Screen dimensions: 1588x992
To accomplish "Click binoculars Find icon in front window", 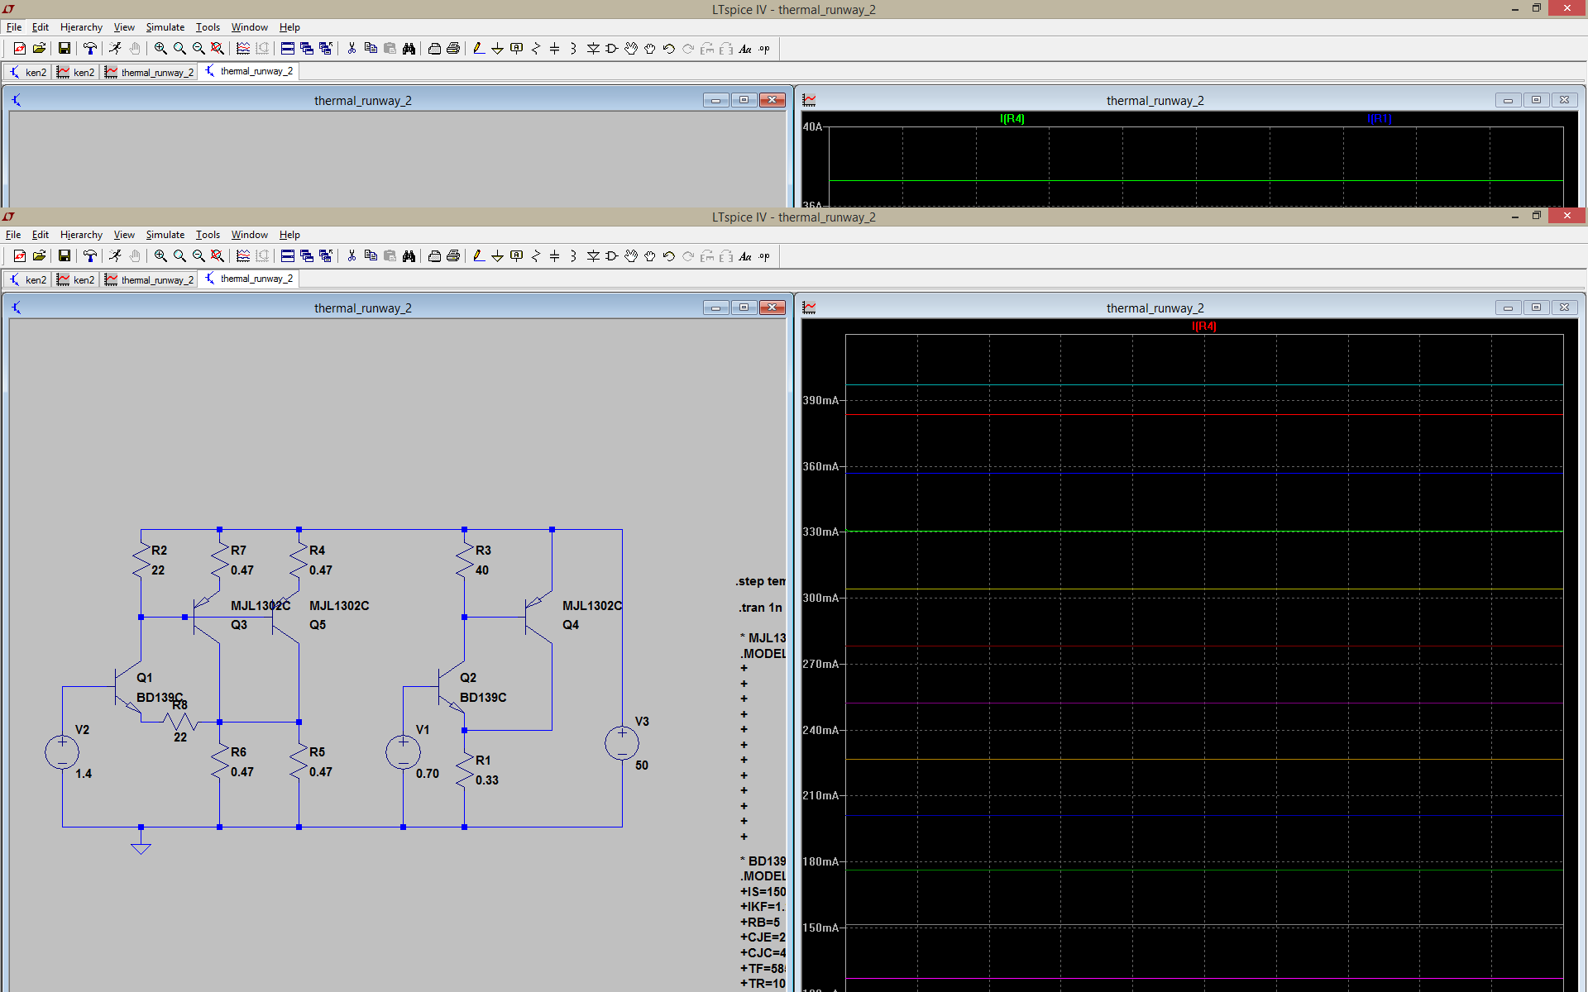I will (409, 256).
